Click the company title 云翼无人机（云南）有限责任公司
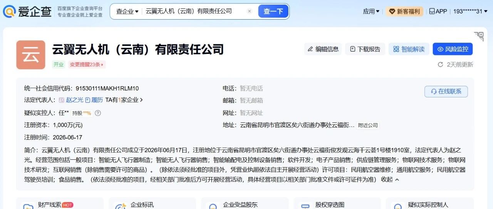 point(138,49)
